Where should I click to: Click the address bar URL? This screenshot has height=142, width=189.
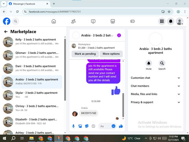click(55, 12)
